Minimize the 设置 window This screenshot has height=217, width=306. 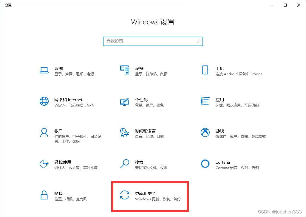point(271,5)
